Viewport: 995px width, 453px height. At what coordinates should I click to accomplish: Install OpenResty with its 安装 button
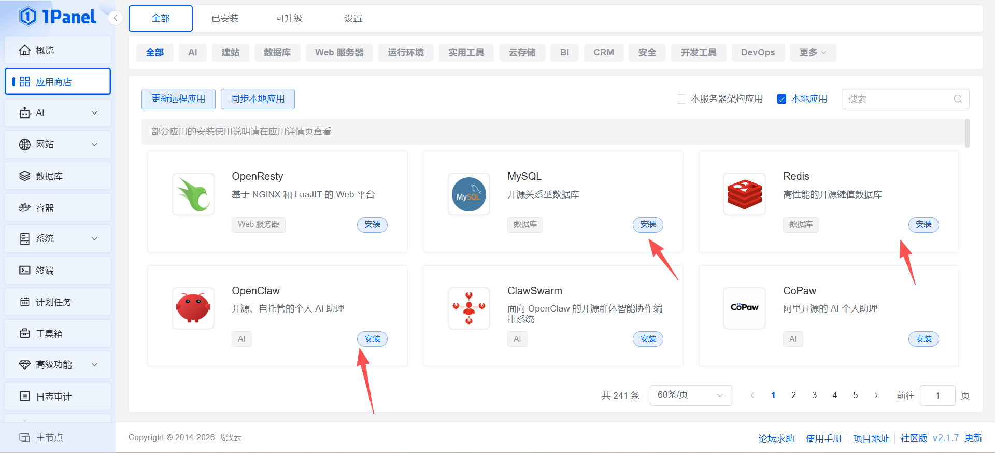click(372, 224)
